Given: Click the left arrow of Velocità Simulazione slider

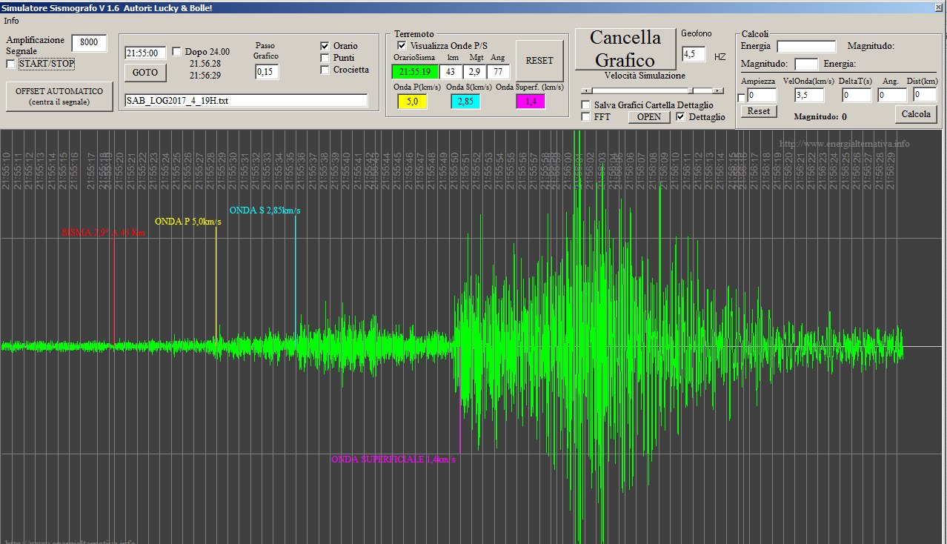Looking at the screenshot, I should (x=585, y=90).
